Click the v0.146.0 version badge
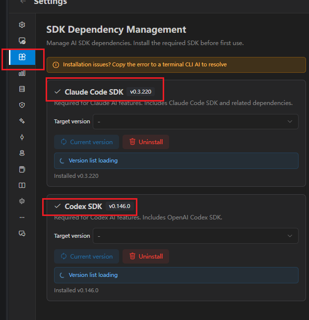 (x=120, y=206)
